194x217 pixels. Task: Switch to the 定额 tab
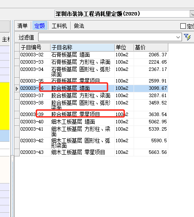point(40,26)
